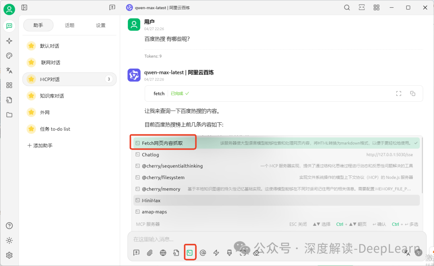Create a new topic from top bar
The width and height of the screenshot is (434, 266).
click(x=112, y=8)
